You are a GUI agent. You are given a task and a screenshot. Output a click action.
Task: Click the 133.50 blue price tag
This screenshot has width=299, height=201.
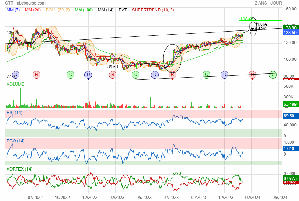tap(290, 33)
